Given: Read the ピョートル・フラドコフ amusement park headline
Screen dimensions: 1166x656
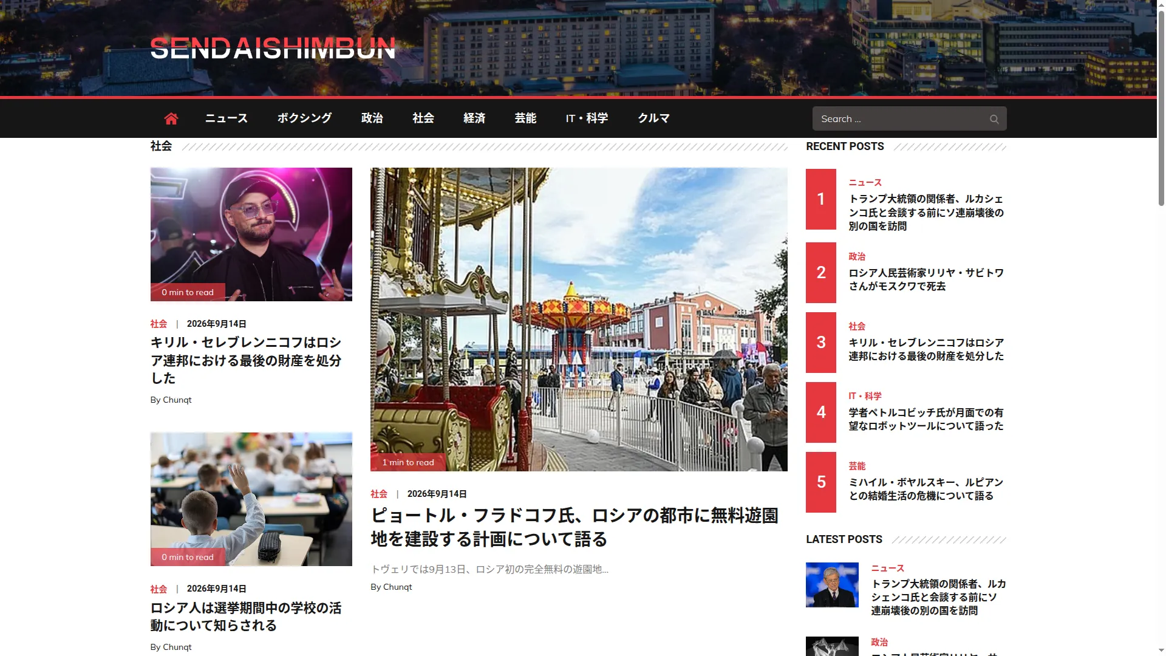Looking at the screenshot, I should point(574,527).
